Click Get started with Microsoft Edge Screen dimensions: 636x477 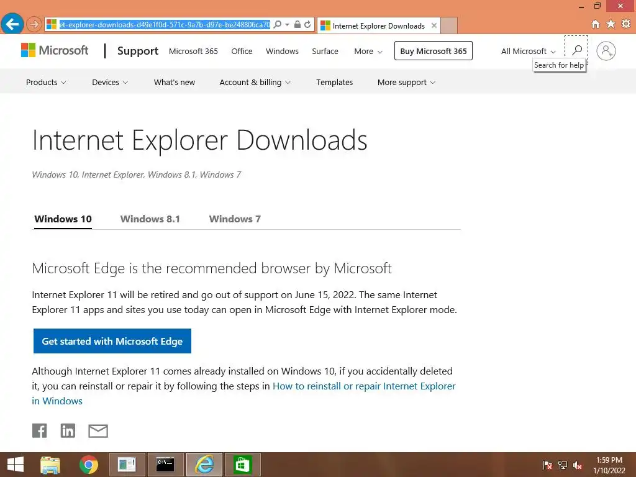click(112, 341)
